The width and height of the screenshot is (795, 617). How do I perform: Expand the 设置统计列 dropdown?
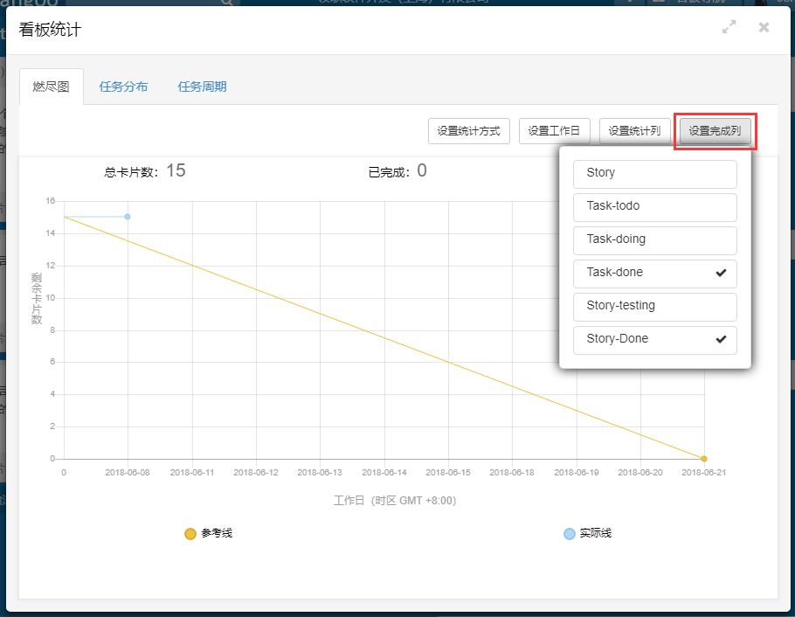click(635, 131)
